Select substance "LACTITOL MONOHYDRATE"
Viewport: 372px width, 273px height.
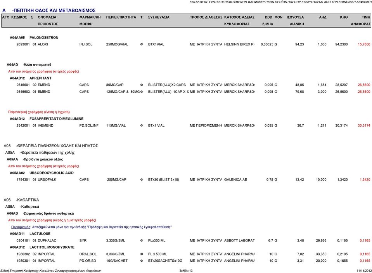[52, 247]
